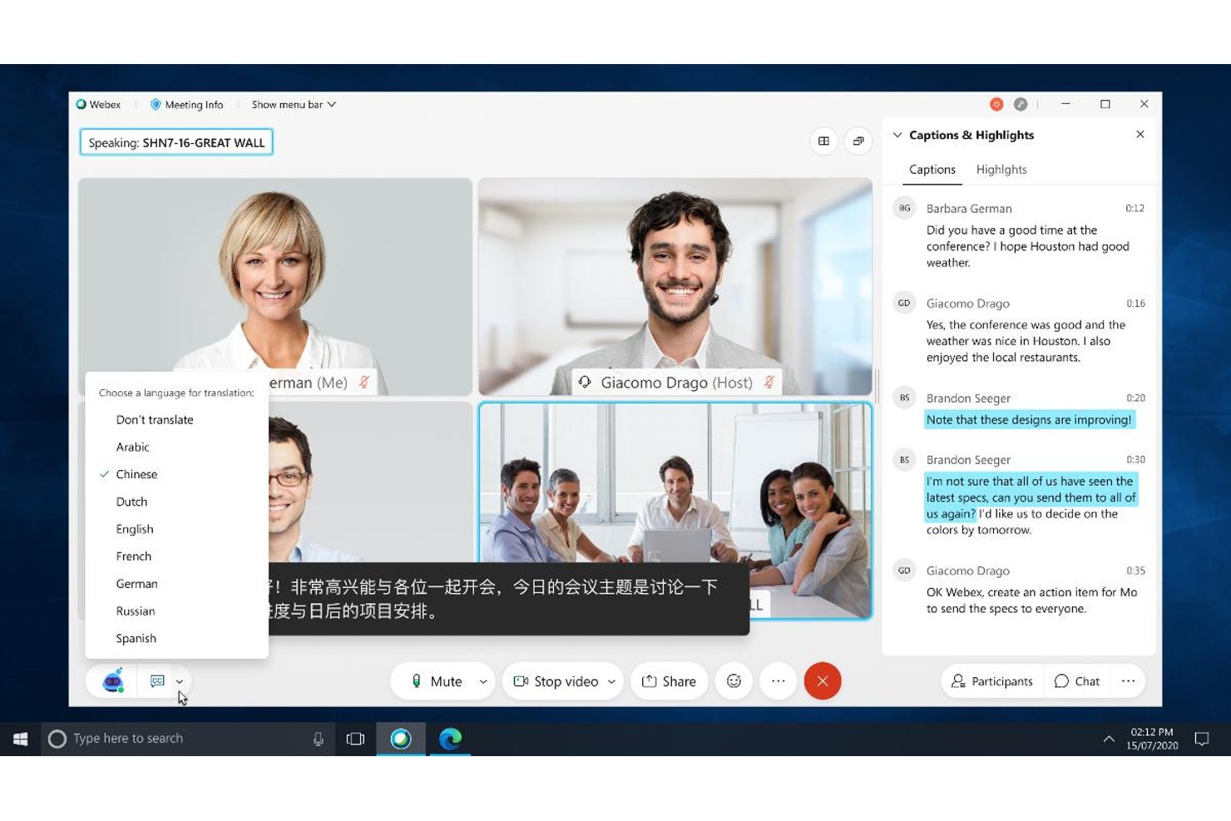Image resolution: width=1231 pixels, height=821 pixels.
Task: Click the Share content button
Action: (669, 681)
